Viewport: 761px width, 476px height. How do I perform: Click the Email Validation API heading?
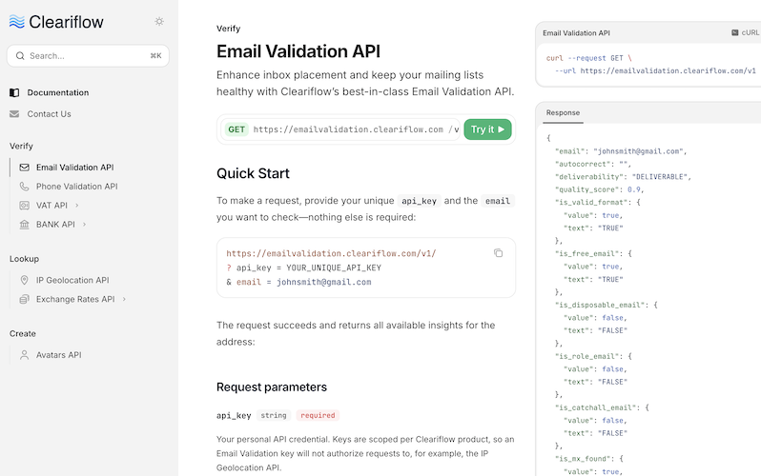coord(298,51)
